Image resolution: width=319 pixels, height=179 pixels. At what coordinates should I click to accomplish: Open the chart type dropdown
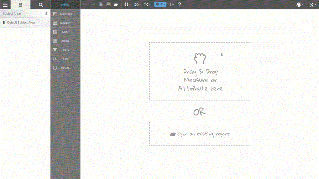coord(137,4)
